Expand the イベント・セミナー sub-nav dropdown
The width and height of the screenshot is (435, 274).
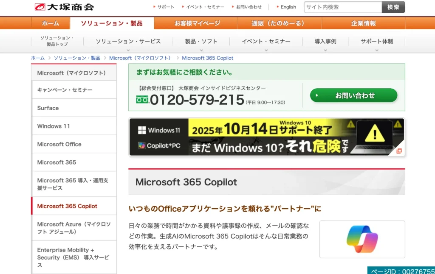tap(266, 42)
